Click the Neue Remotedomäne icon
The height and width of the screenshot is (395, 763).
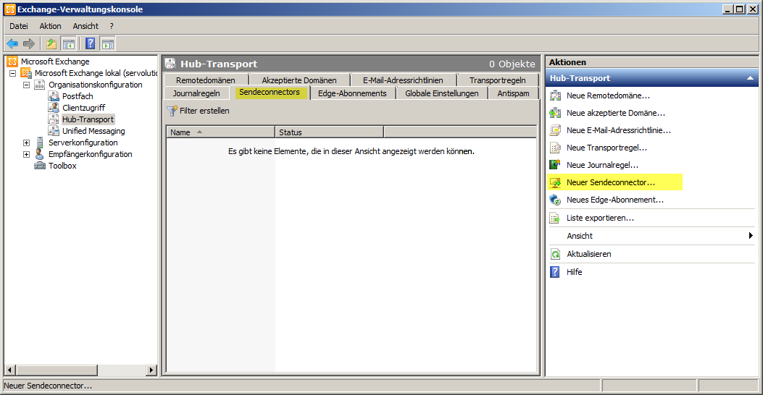click(555, 95)
